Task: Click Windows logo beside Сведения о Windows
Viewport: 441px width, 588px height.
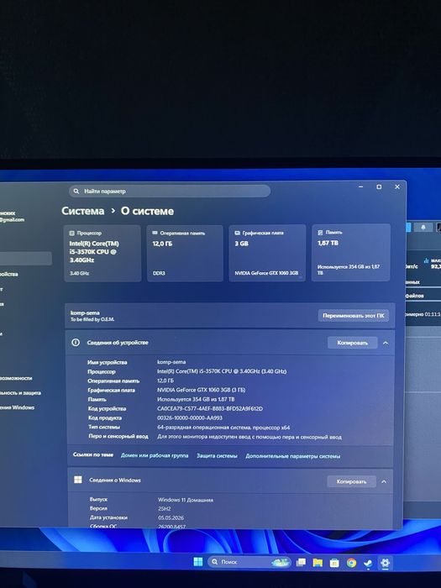Action: click(78, 480)
